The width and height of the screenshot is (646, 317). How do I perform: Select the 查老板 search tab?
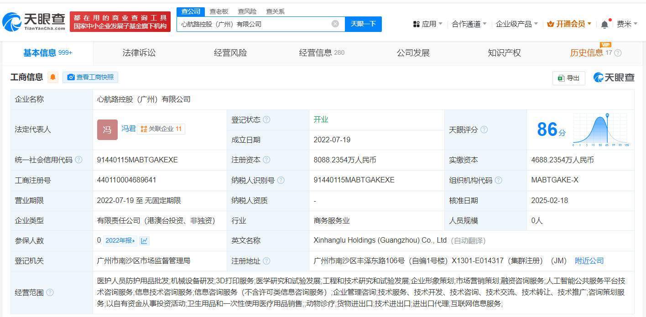(219, 11)
